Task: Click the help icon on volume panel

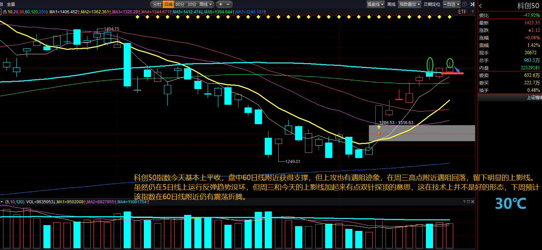Action: [464, 202]
